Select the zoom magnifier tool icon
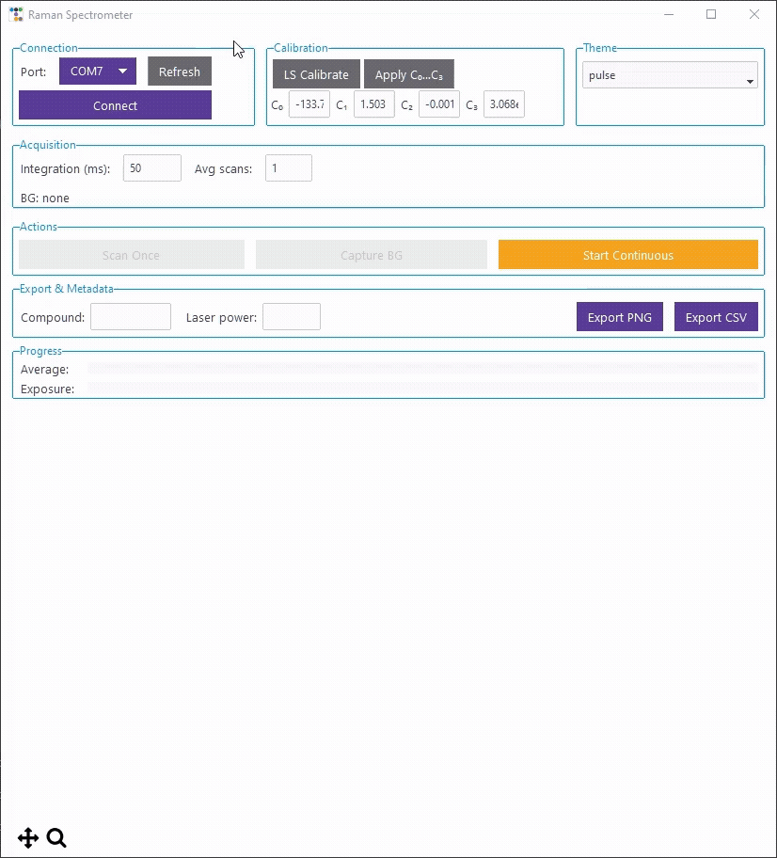Screen dimensions: 777x858 click(56, 838)
